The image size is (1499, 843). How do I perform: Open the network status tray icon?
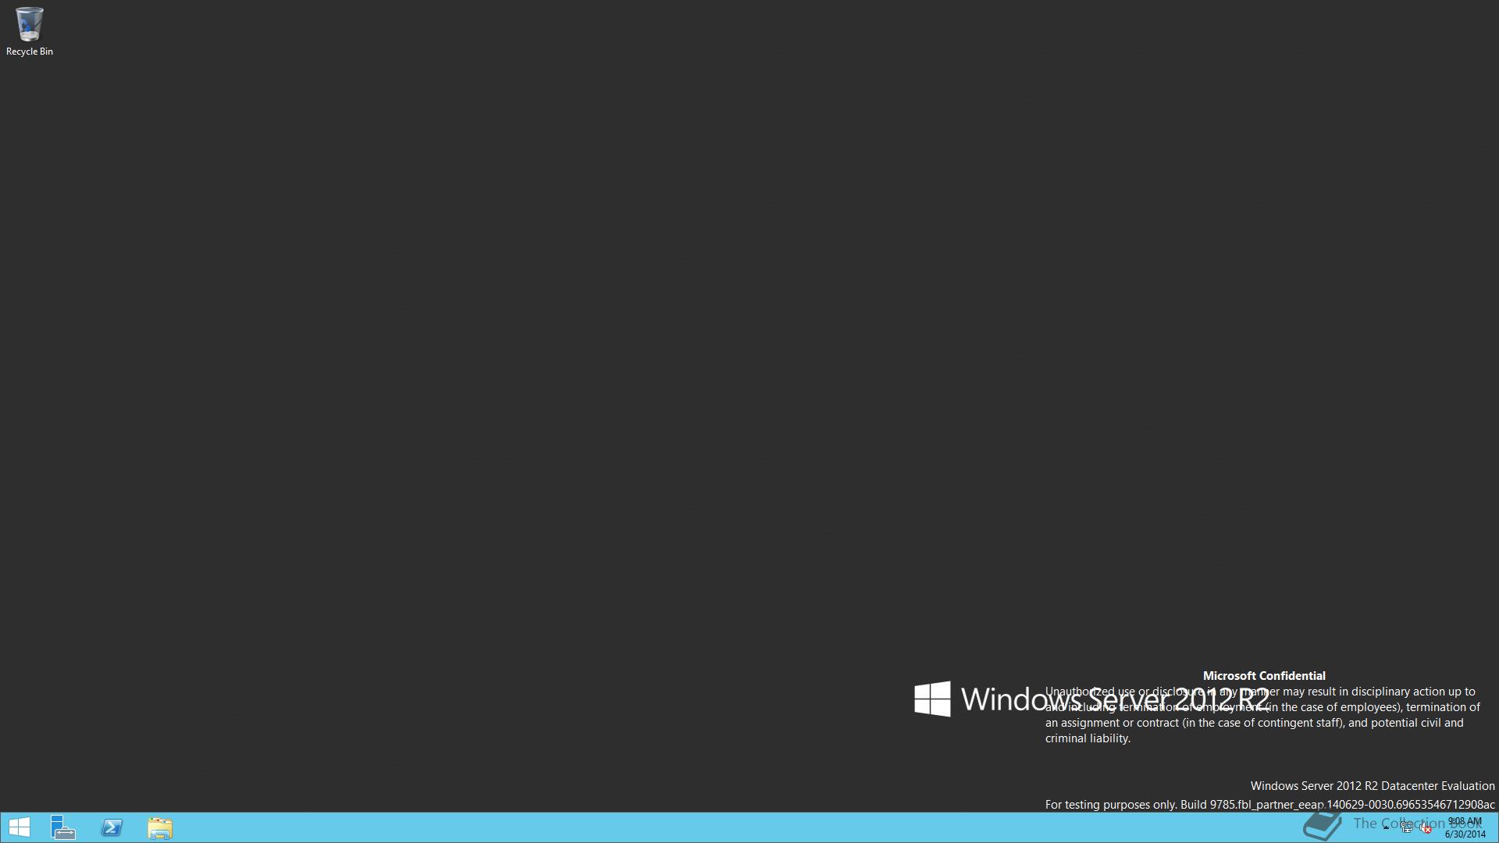1407,827
